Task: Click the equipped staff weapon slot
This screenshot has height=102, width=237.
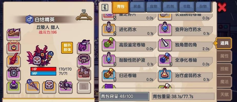Action: [x=33, y=87]
